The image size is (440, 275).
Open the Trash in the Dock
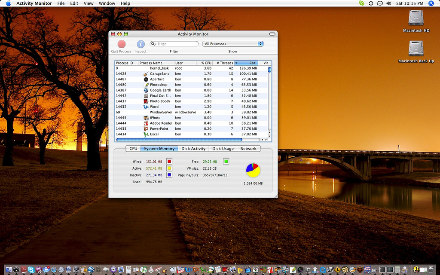(x=431, y=270)
